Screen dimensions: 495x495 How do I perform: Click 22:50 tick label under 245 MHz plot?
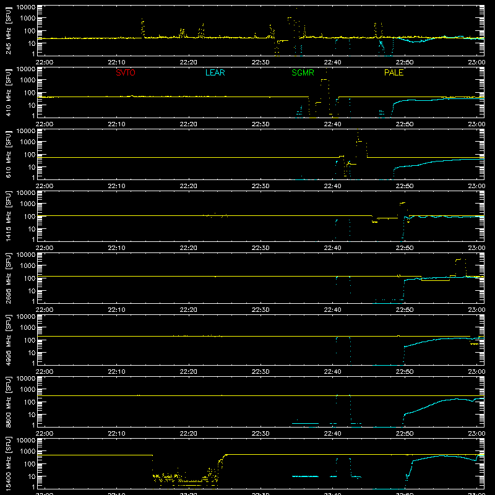pyautogui.click(x=405, y=62)
